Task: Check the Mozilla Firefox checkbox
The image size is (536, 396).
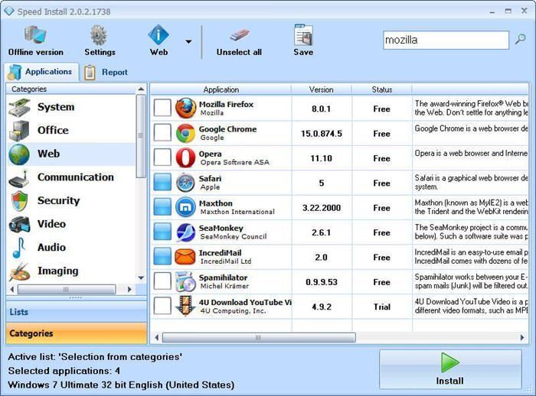Action: (x=162, y=109)
